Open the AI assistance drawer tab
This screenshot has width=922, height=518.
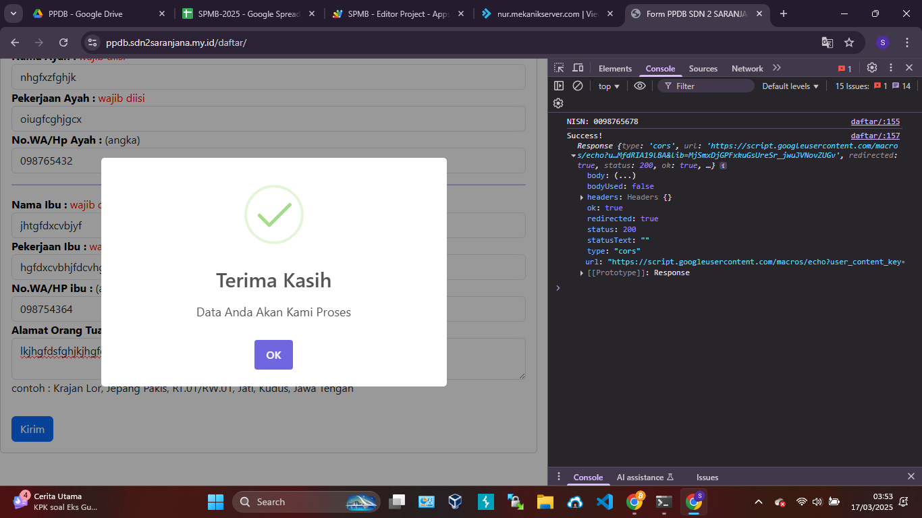pos(645,478)
